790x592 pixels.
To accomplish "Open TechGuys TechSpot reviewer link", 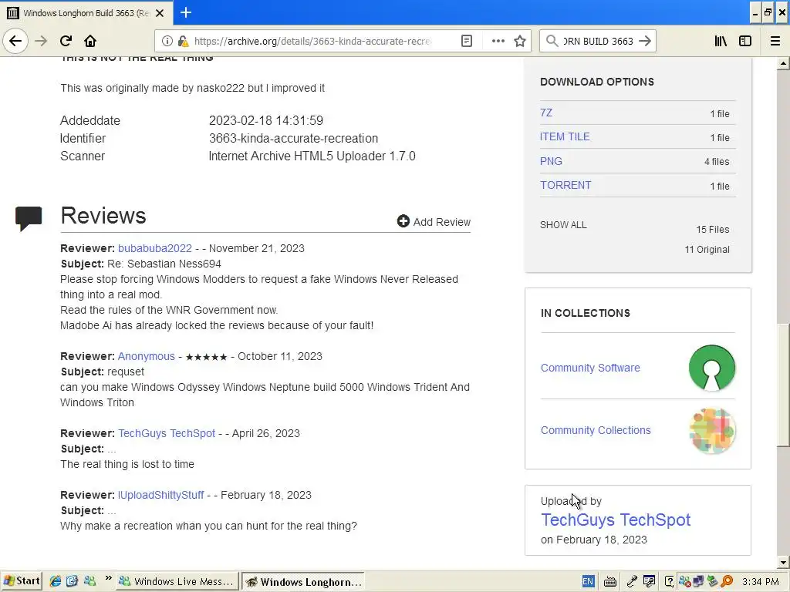I will coord(167,433).
